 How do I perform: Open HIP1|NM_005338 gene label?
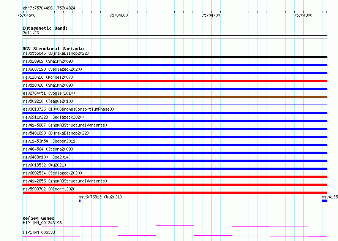click(39, 232)
